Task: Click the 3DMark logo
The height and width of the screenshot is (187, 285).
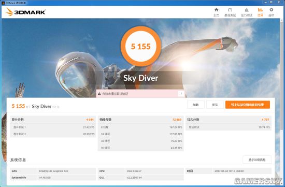Action: pyautogui.click(x=25, y=12)
